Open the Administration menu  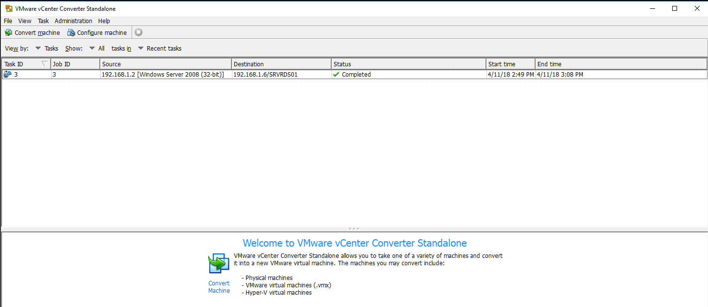(73, 21)
